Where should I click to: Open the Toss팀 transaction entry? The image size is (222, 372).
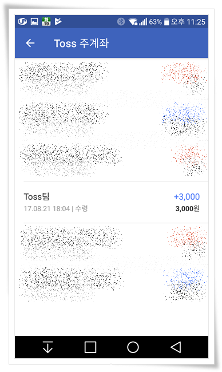112,203
